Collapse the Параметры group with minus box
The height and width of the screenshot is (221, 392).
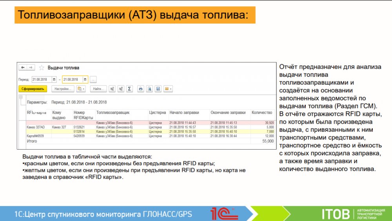(x=21, y=96)
